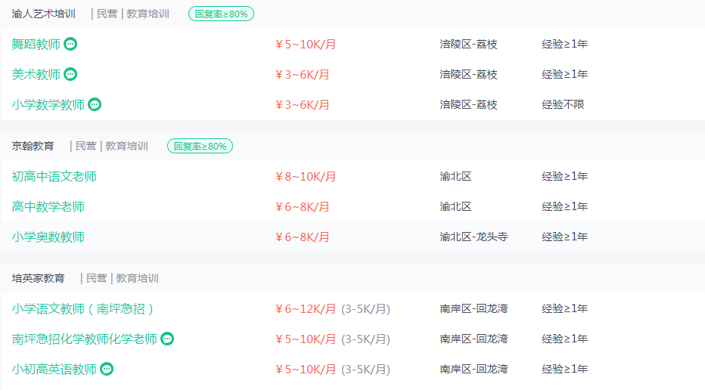Open 小学语文教师（南坪急招）listing
705x390 pixels.
point(82,308)
